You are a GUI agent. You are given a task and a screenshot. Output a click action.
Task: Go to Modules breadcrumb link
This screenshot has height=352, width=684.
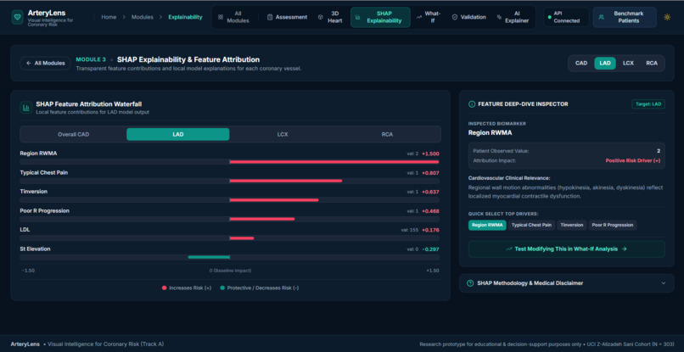[143, 18]
